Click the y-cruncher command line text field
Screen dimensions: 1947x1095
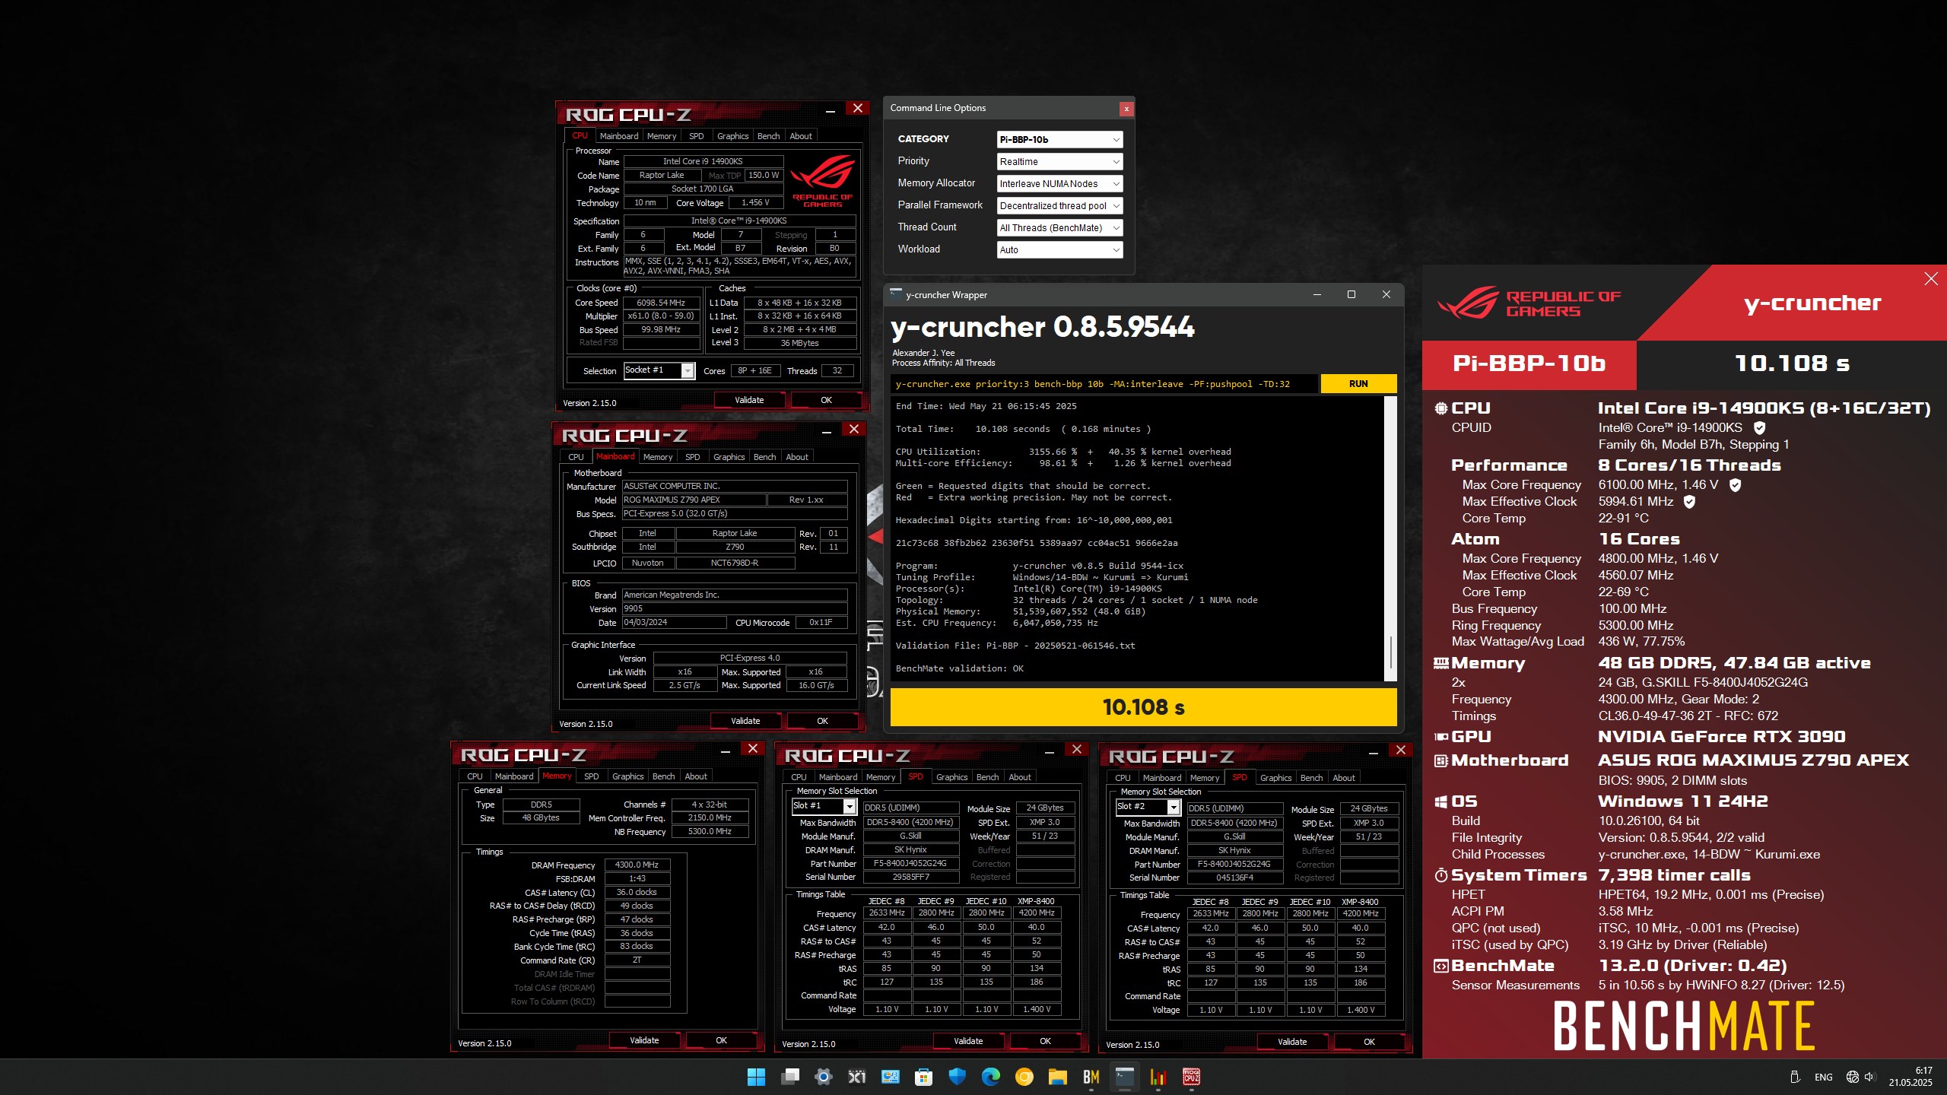coord(1103,384)
